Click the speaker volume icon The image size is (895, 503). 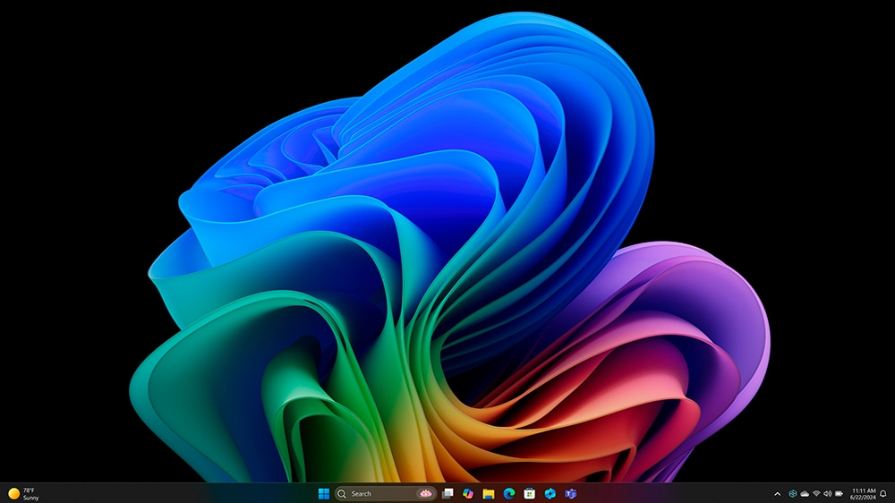(x=827, y=493)
